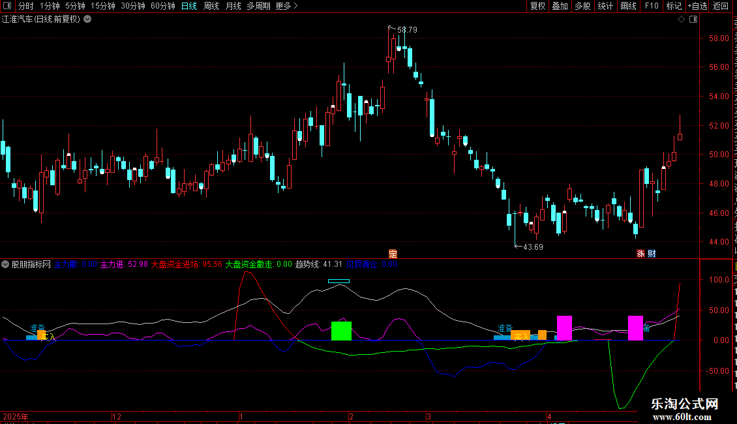The width and height of the screenshot is (737, 424).
Task: Toggle the right side panel icon
Action: point(693,20)
